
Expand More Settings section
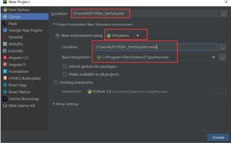click(54, 104)
